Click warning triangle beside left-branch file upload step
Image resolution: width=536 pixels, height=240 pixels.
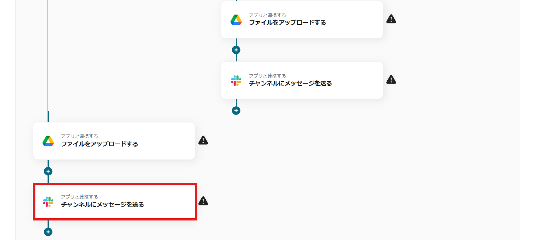(x=203, y=140)
